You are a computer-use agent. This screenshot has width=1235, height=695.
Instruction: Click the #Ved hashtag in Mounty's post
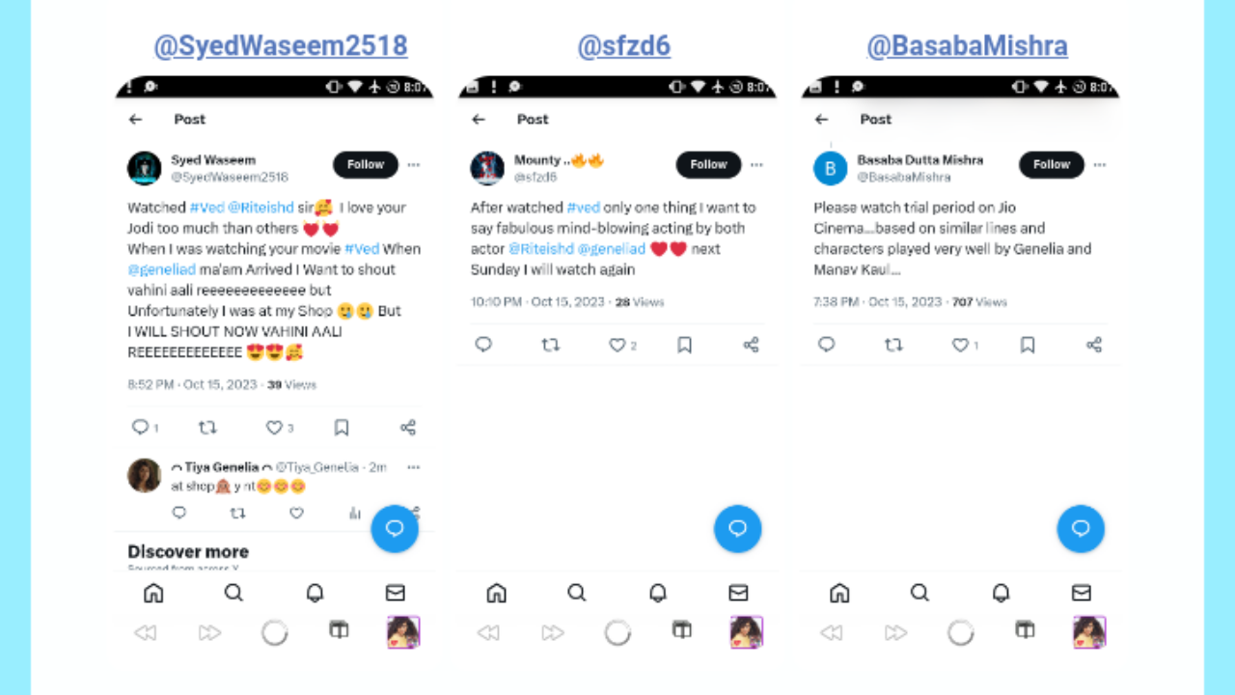[583, 208]
